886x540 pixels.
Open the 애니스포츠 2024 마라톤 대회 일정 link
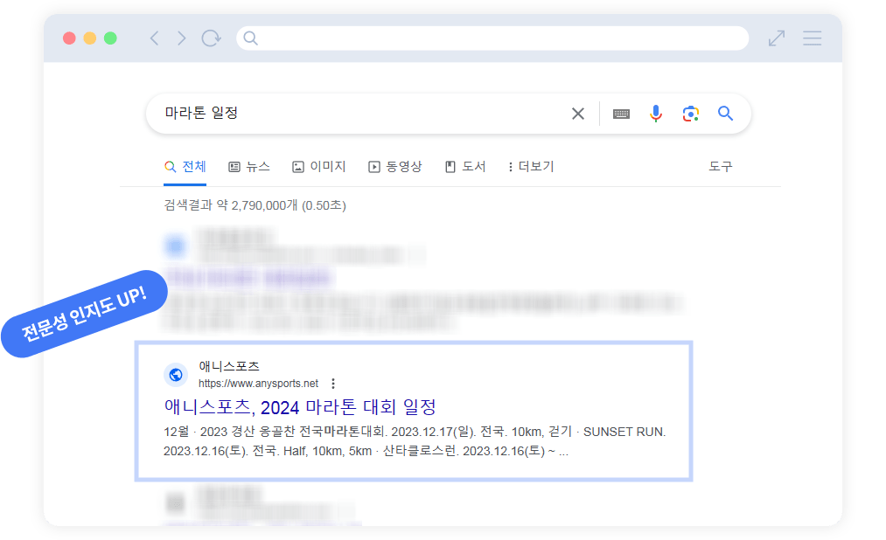302,406
